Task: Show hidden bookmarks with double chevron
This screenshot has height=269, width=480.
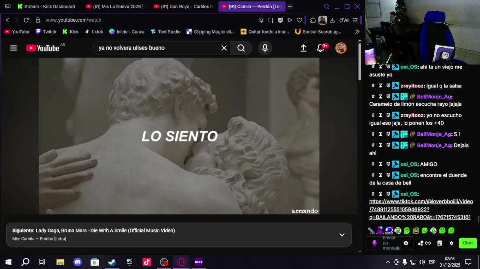Action: 357,32
